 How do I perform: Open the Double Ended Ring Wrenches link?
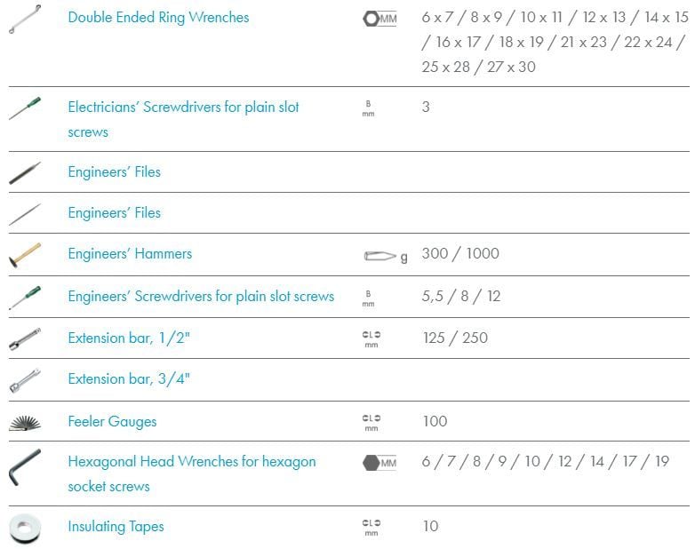tap(158, 17)
